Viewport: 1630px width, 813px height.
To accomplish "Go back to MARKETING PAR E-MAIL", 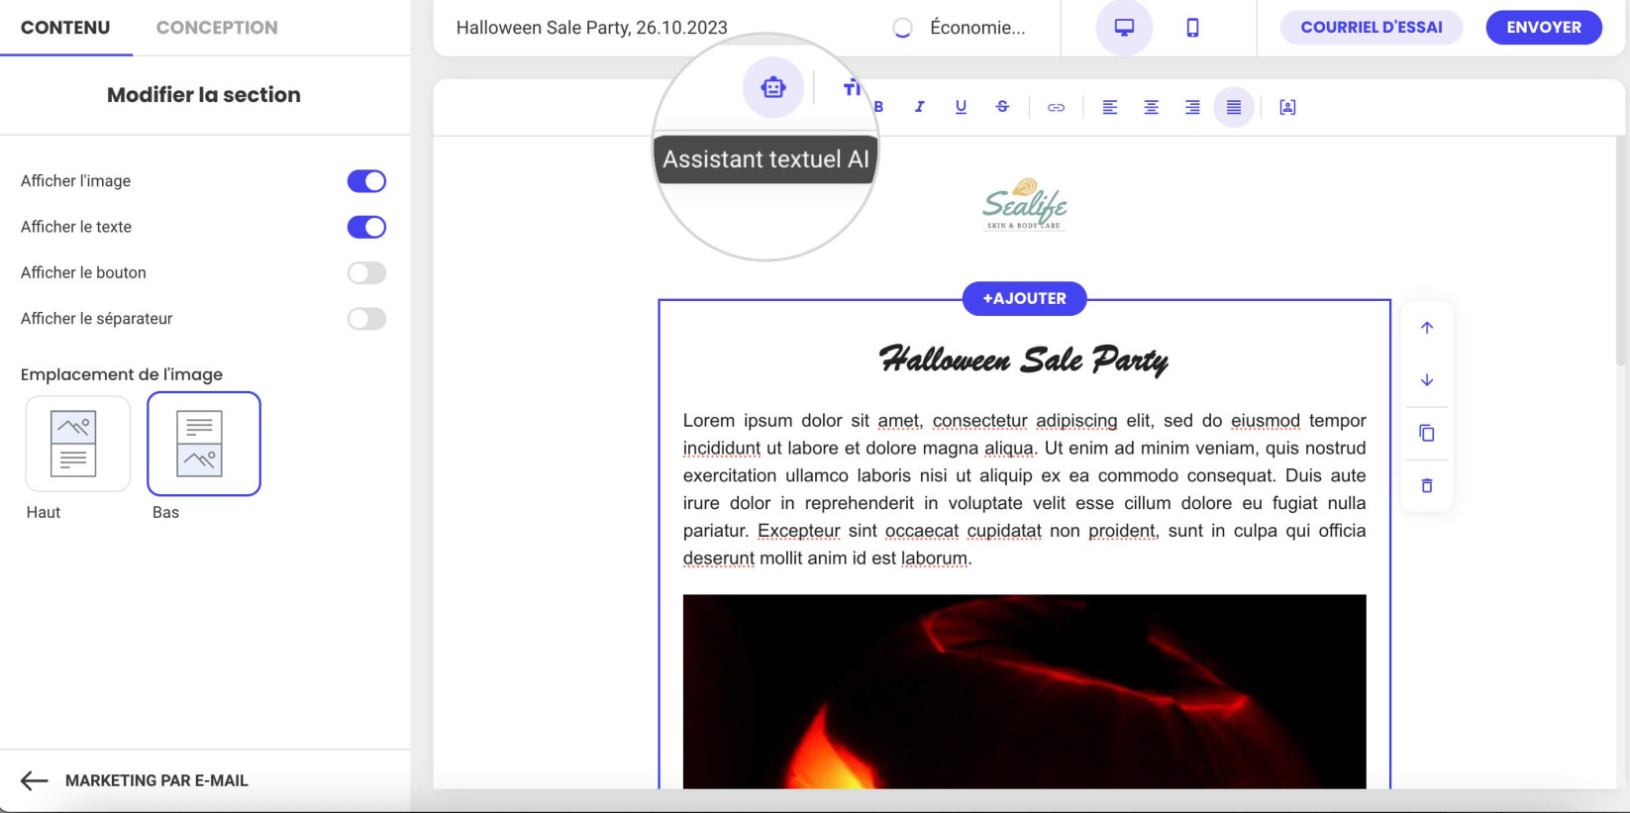I will [156, 780].
